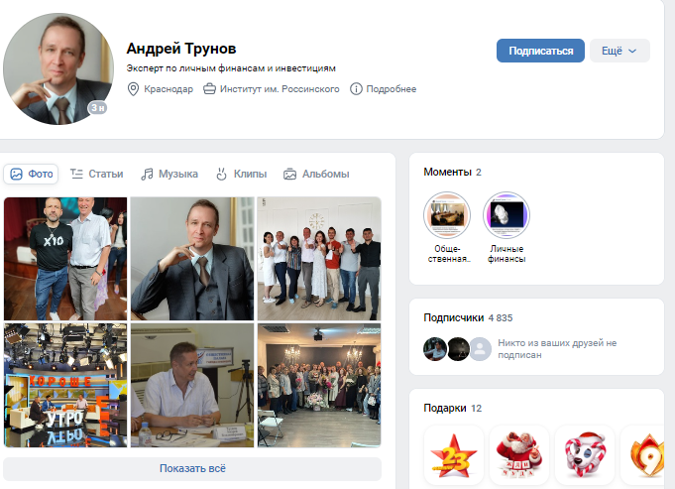The width and height of the screenshot is (675, 489).
Task: Switch to the Музыка tab
Action: pyautogui.click(x=169, y=174)
